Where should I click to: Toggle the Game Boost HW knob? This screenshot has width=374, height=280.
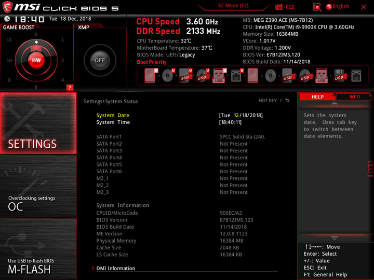pyautogui.click(x=36, y=60)
